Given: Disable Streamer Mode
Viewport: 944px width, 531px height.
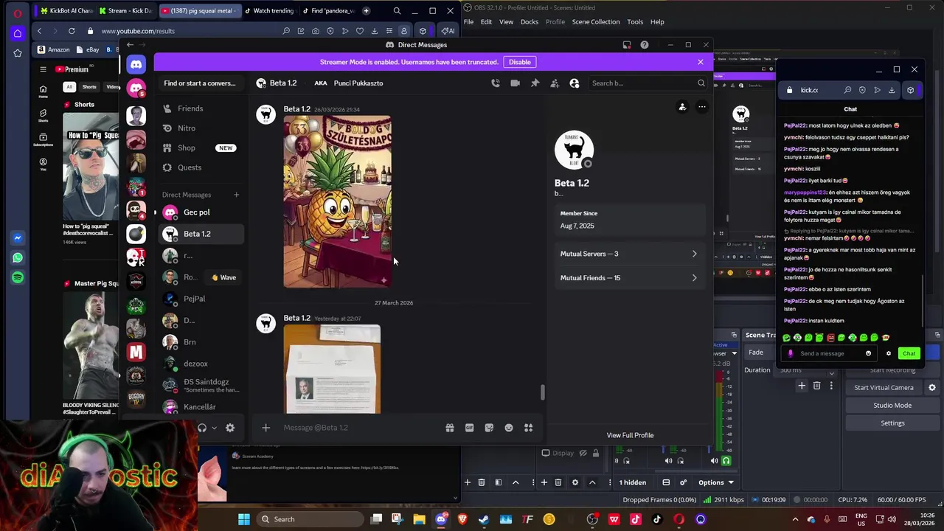Looking at the screenshot, I should [x=519, y=62].
